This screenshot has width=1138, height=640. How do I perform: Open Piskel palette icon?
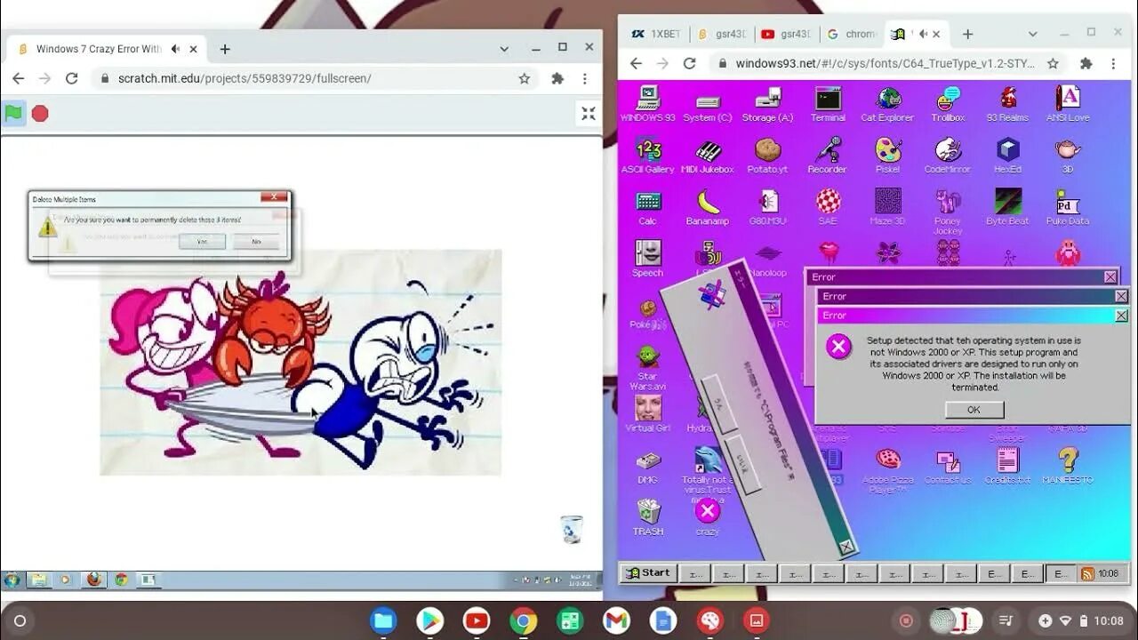(x=887, y=156)
